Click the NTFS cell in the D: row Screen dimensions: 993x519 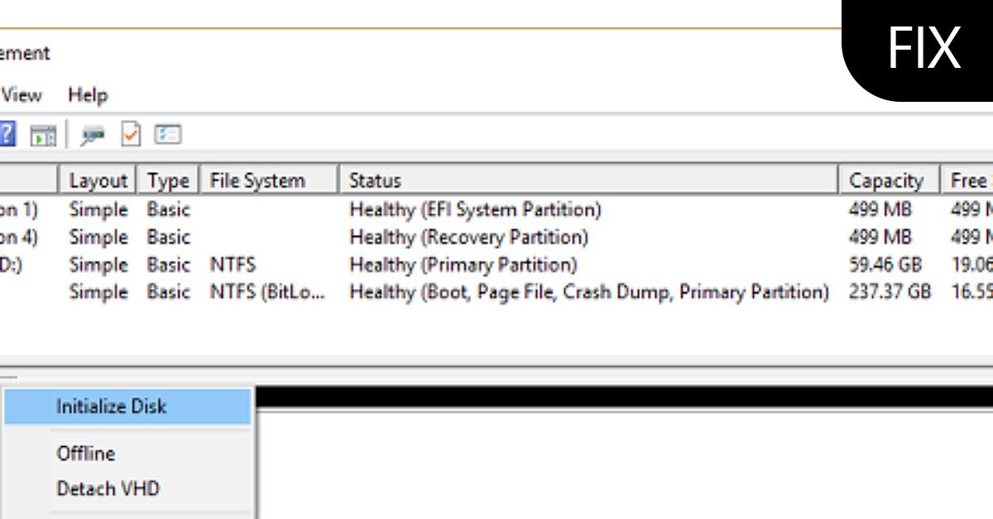[x=233, y=265]
